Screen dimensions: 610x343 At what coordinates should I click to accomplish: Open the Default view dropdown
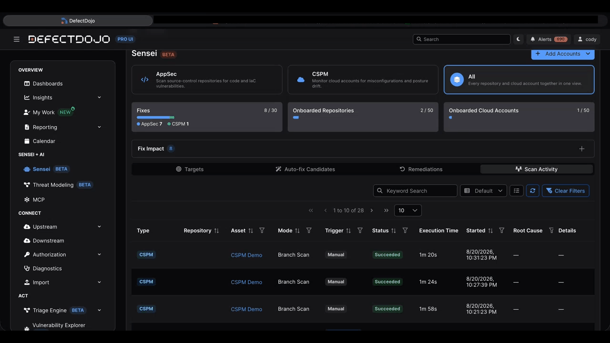click(x=483, y=191)
